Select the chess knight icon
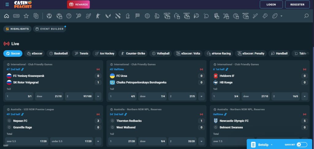314x149 pixels. [128, 16]
